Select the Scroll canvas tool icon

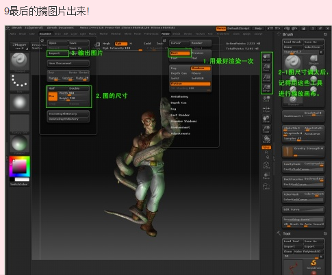[266, 57]
